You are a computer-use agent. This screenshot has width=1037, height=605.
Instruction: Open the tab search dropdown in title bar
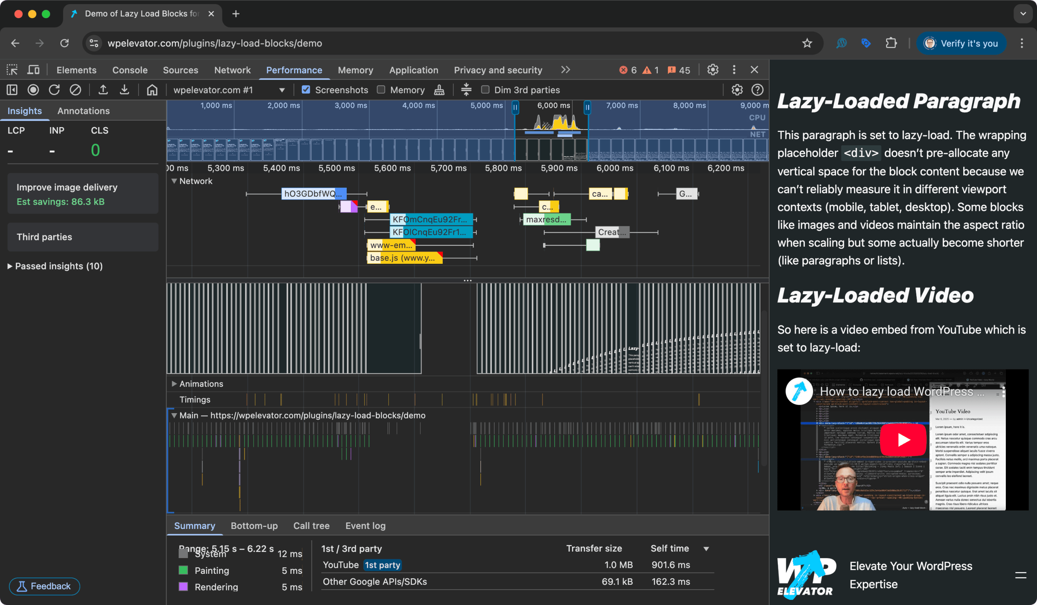1023,14
